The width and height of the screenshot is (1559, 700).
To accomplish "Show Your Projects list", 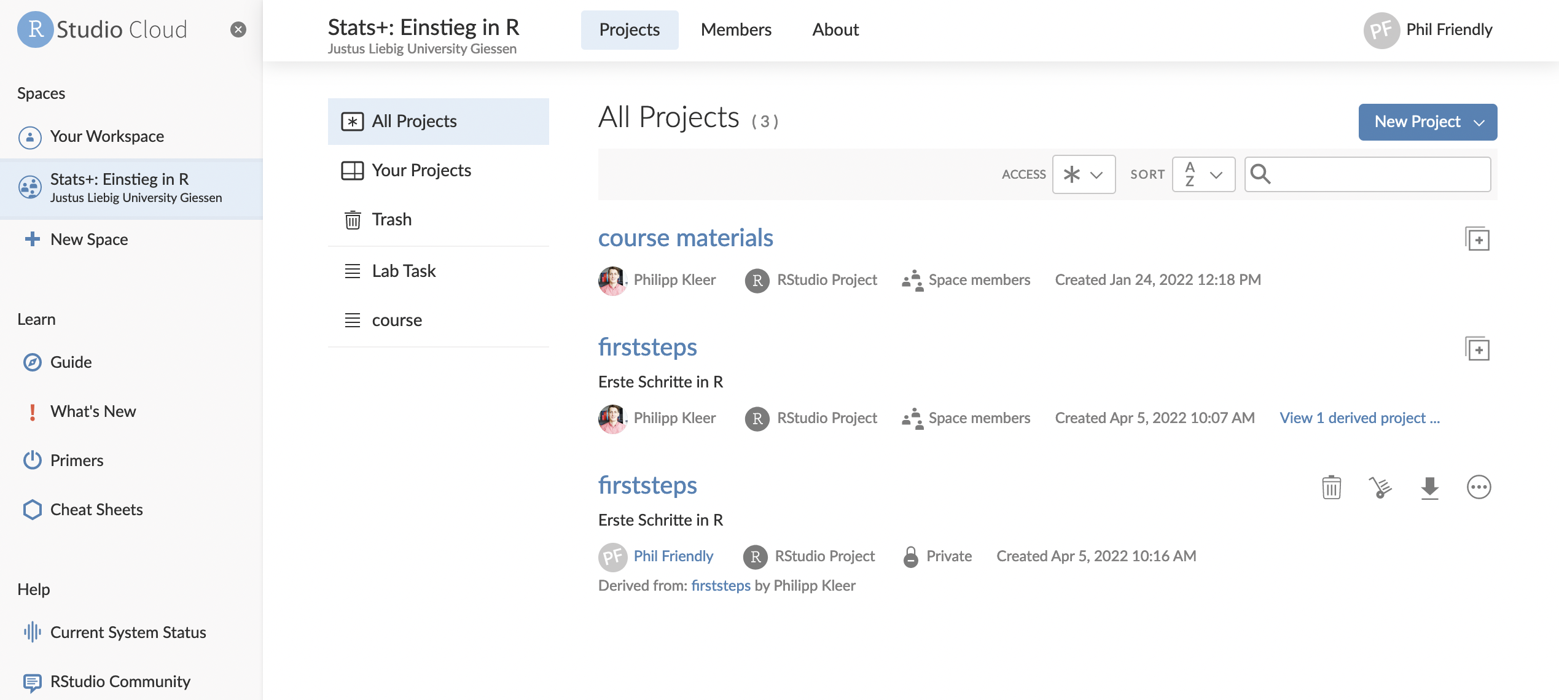I will point(439,170).
